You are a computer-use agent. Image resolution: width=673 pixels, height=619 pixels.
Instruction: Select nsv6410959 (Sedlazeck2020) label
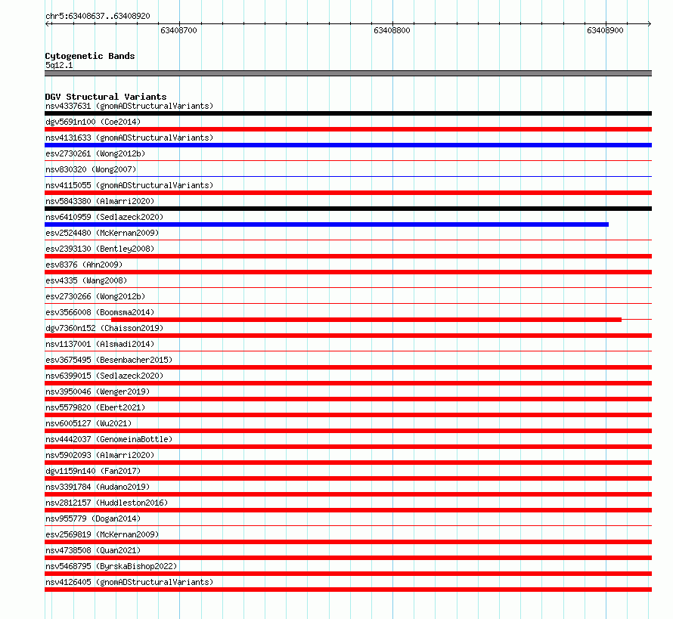tap(104, 217)
